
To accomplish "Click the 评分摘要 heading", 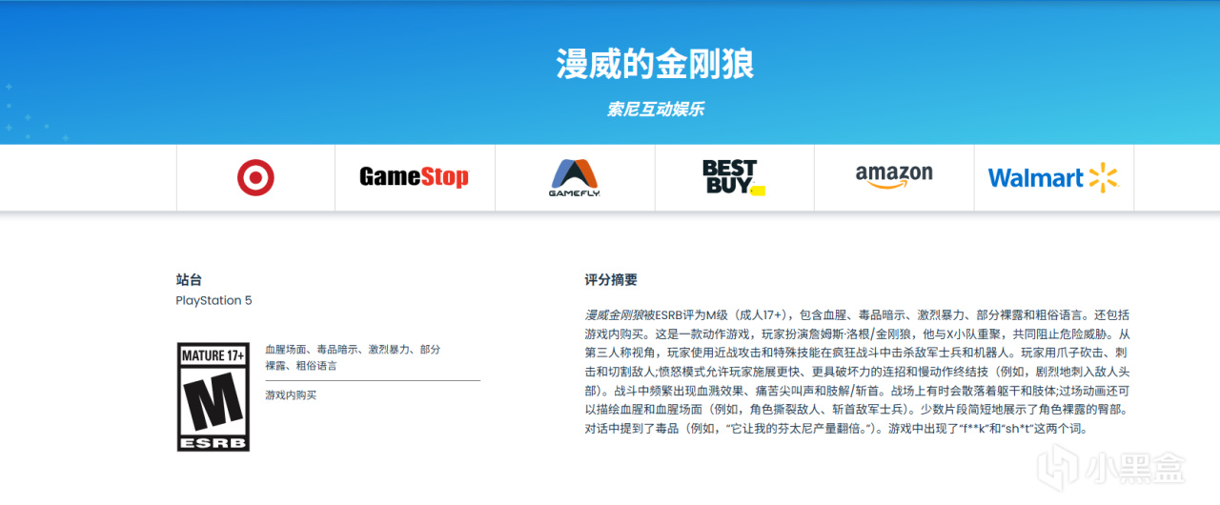I will coord(611,280).
